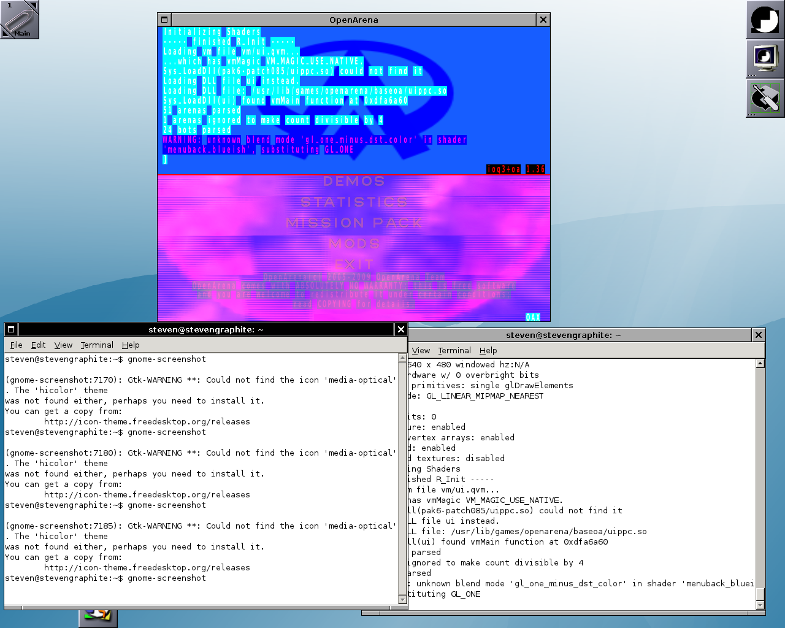Close the inactive terminal with gray titlebar
This screenshot has width=785, height=628.
click(x=759, y=335)
